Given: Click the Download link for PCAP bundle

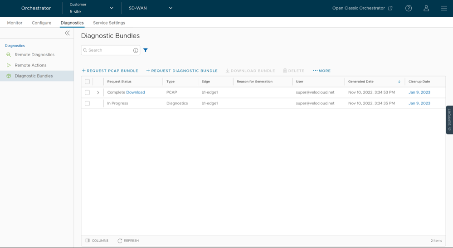Looking at the screenshot, I should (136, 92).
